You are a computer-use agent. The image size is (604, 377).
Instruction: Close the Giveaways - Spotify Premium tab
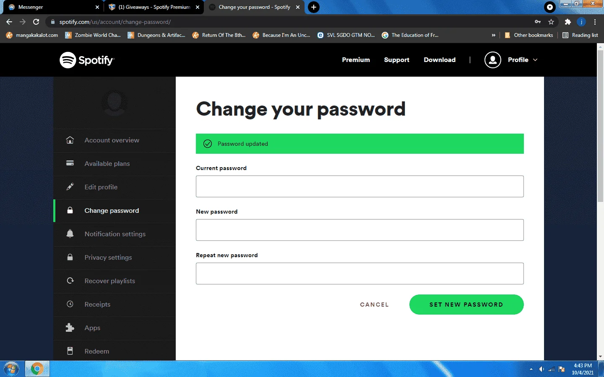click(x=198, y=7)
